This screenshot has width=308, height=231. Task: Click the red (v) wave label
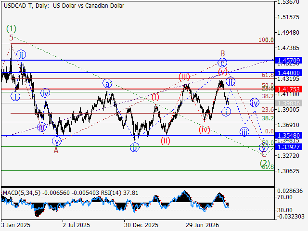(222, 72)
